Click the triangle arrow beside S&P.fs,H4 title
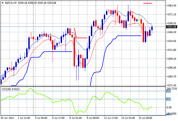The image size is (178, 121). [x=2, y=3]
